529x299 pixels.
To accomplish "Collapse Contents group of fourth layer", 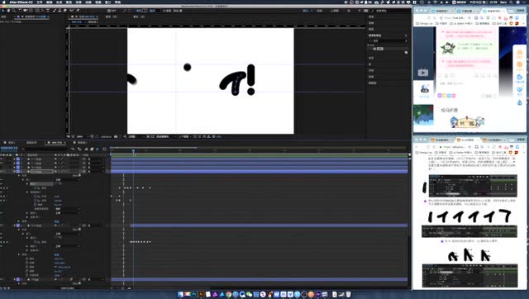I will click(19, 176).
